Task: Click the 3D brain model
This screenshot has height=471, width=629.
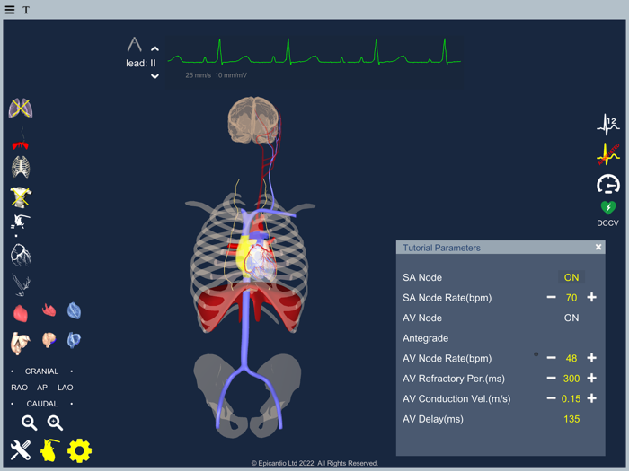Action: pos(253,120)
